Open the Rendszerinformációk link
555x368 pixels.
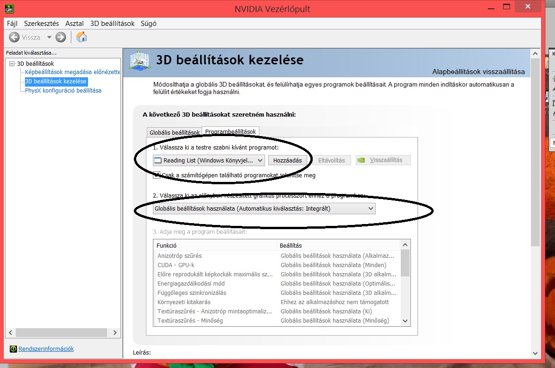pos(46,349)
